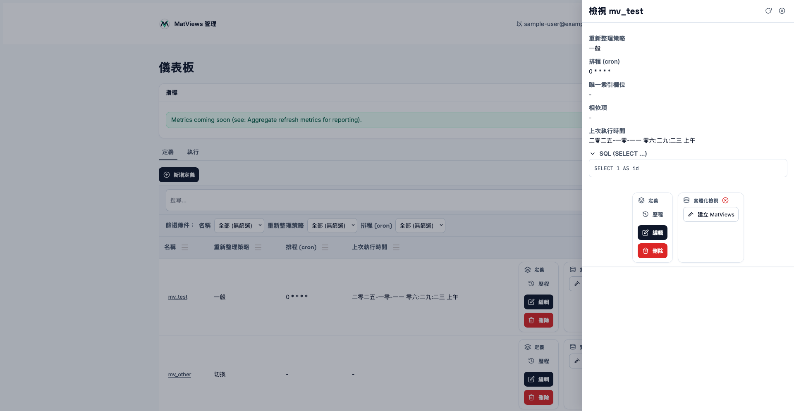Screen dimensions: 794x411
Task: Switch to the 執行 tab
Action: tap(193, 152)
